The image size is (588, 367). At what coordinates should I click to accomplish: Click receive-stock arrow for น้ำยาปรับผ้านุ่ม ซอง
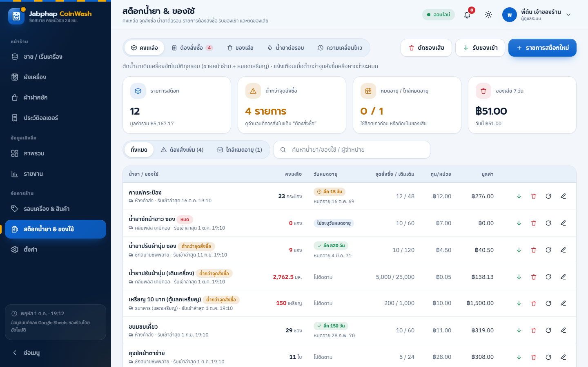[x=519, y=250]
